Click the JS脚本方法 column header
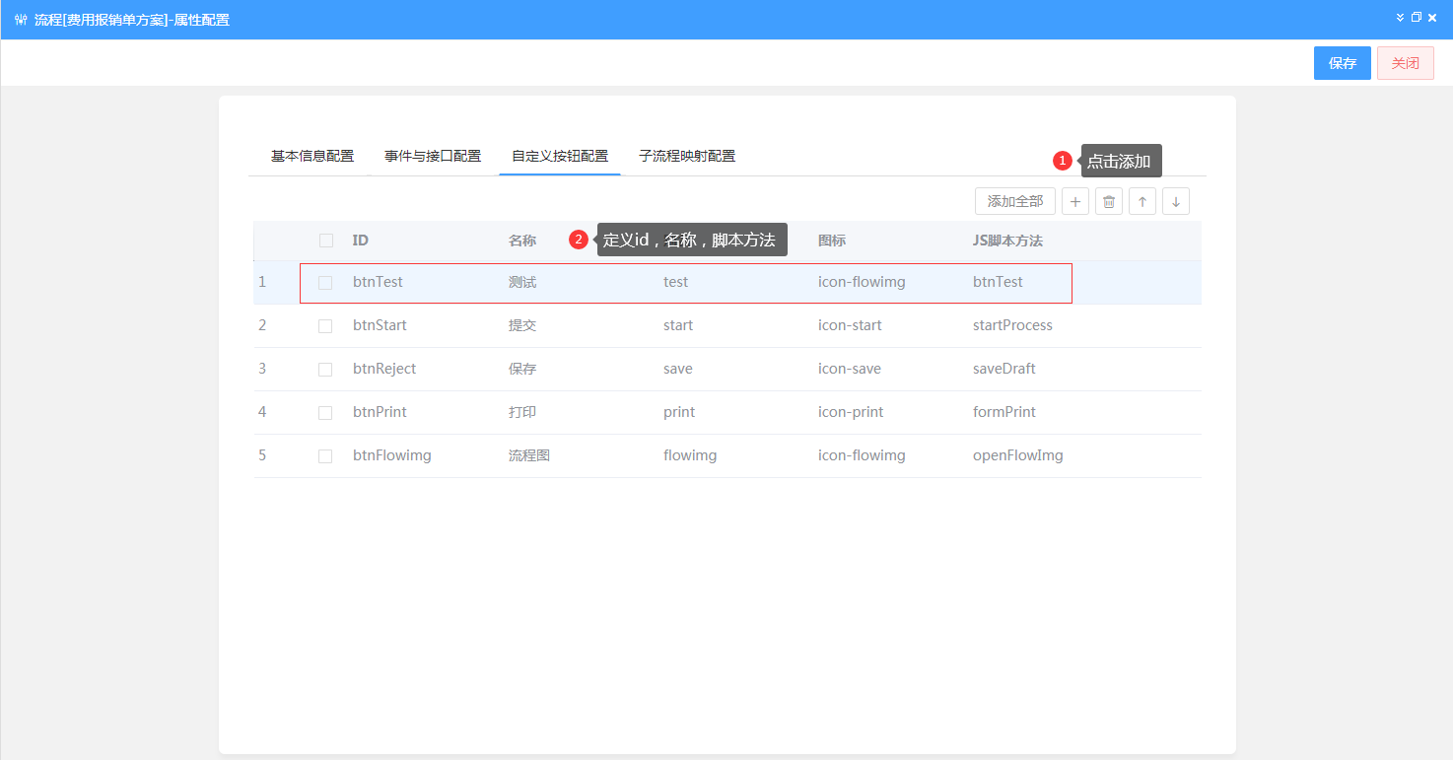This screenshot has height=760, width=1453. [1007, 241]
